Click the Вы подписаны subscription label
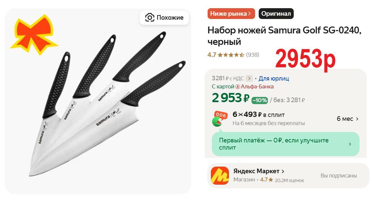The image size is (372, 202). (339, 176)
